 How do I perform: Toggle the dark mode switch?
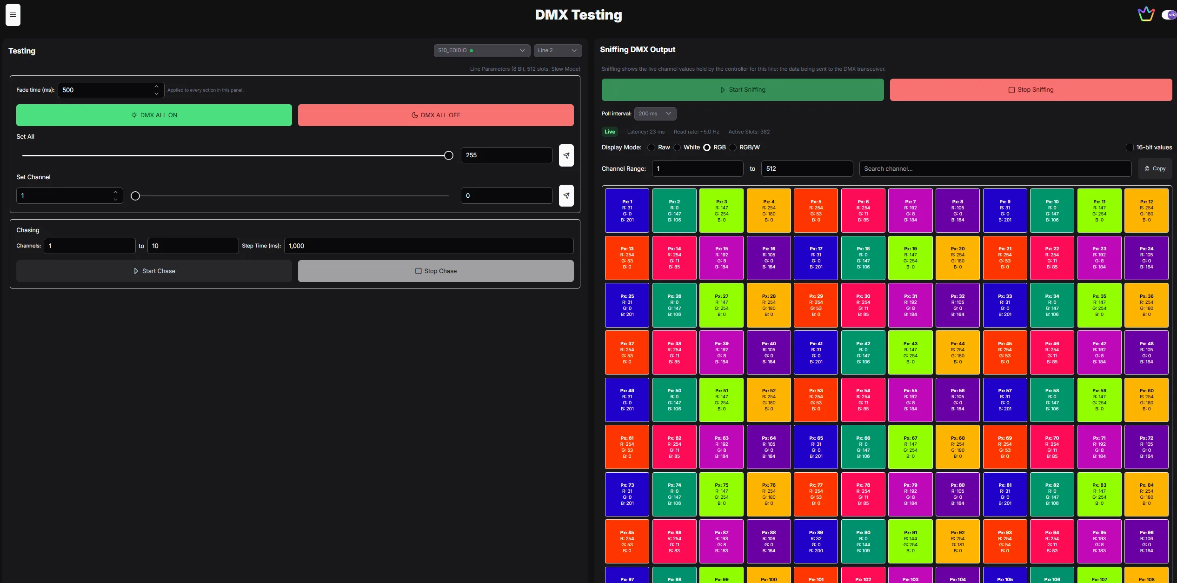tap(1169, 15)
